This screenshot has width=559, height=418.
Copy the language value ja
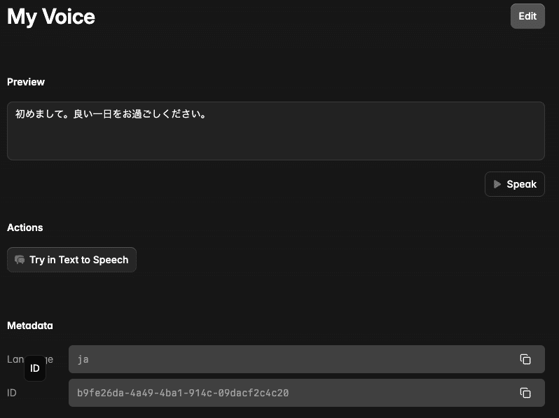525,359
